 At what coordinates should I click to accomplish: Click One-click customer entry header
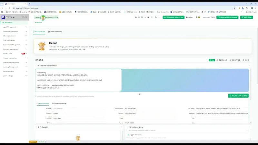(47, 66)
